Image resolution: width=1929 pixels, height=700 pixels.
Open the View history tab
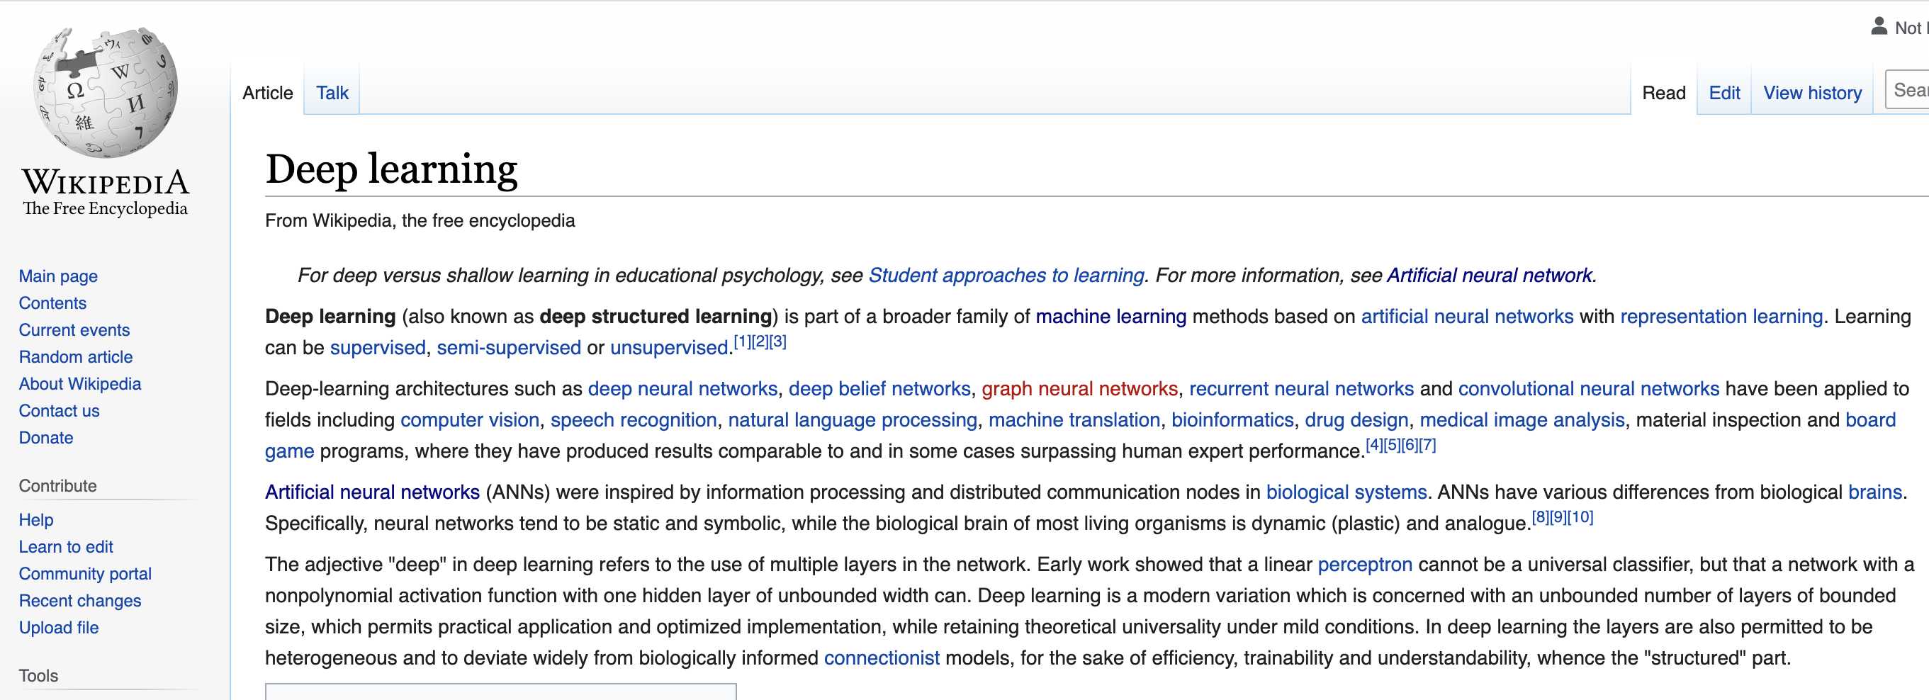pyautogui.click(x=1812, y=93)
